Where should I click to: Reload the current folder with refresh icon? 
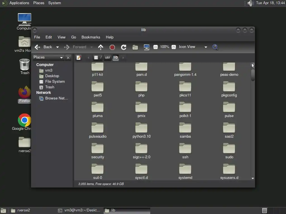pyautogui.click(x=123, y=47)
